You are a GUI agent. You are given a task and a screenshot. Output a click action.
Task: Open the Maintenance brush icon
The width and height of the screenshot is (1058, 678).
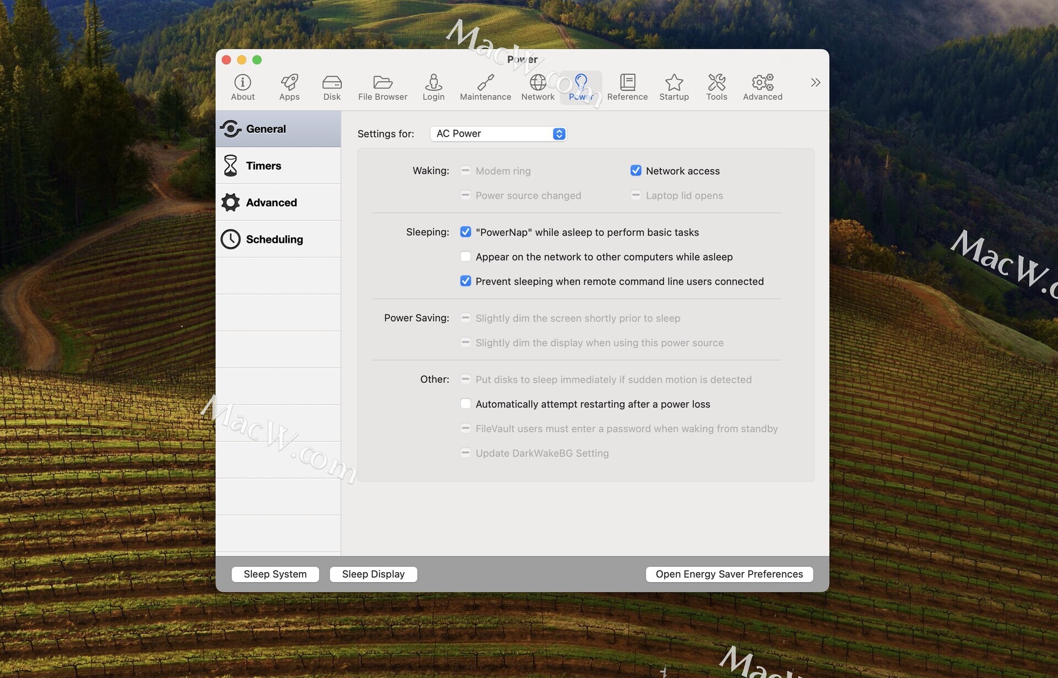tap(485, 87)
